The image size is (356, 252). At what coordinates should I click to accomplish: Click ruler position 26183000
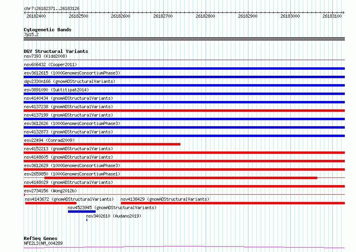point(290,16)
